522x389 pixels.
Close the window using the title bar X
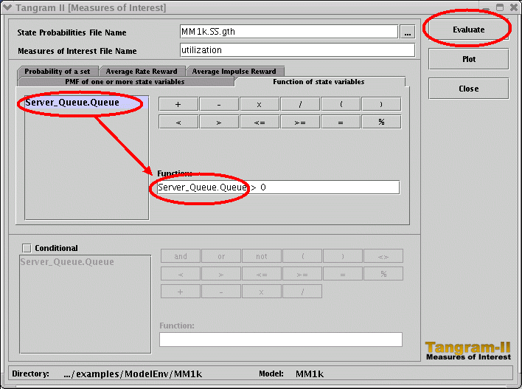(514, 7)
